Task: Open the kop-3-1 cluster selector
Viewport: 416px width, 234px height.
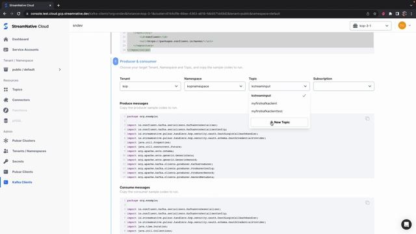Action: point(370,26)
